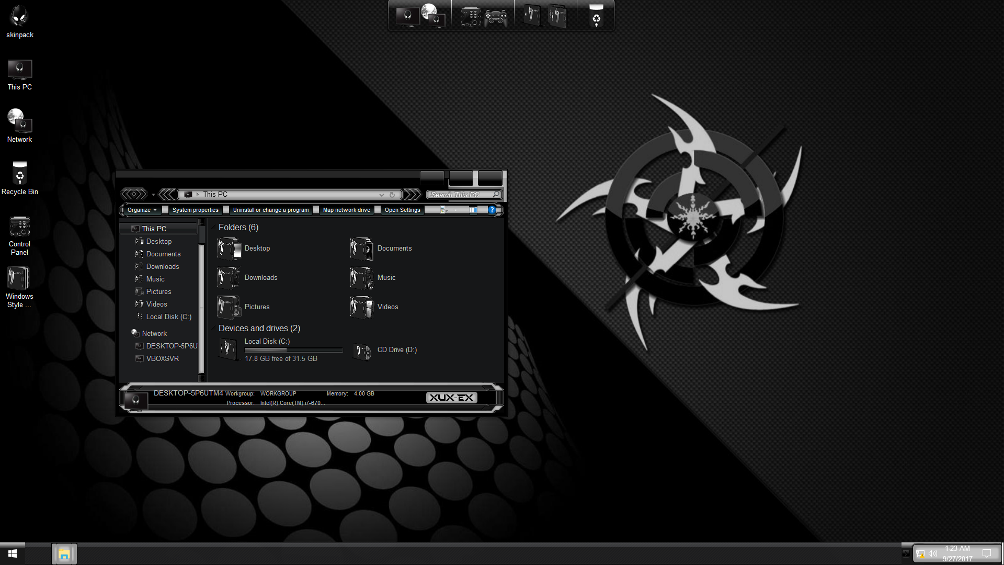Select Local Disk (C:) in navigation pane
This screenshot has height=565, width=1004.
168,317
